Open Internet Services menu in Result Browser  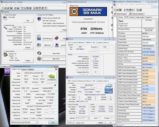point(141,4)
